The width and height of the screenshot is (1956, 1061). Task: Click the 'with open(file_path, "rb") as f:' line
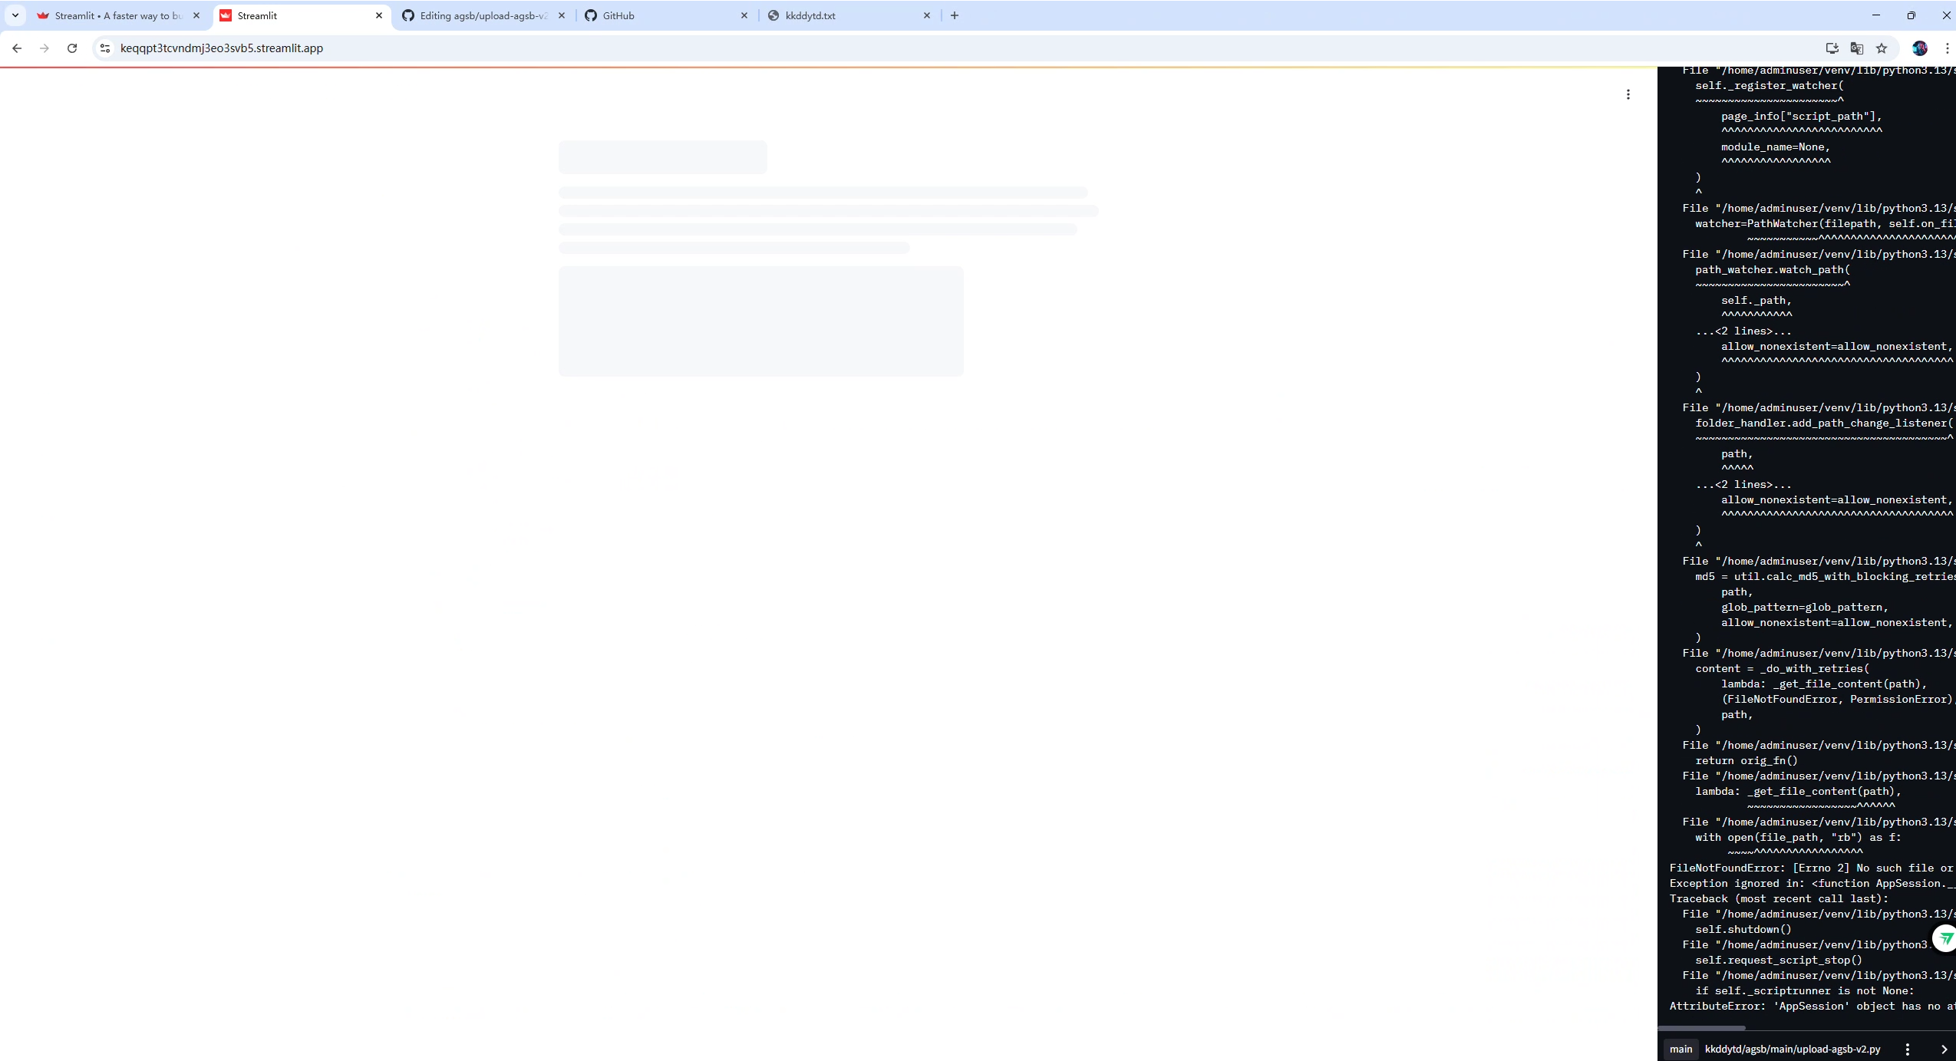click(1798, 837)
